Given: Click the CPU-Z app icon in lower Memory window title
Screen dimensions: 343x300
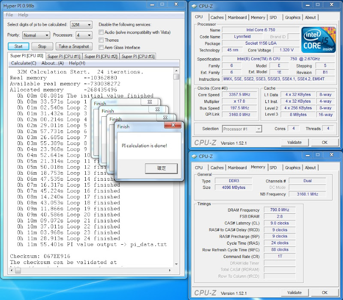Looking at the screenshot, I should coord(194,156).
